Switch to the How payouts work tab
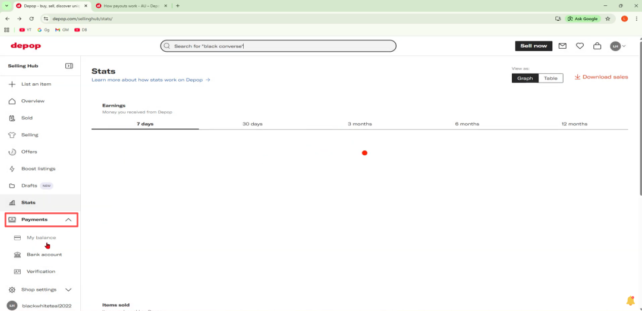The height and width of the screenshot is (311, 642). pyautogui.click(x=131, y=6)
